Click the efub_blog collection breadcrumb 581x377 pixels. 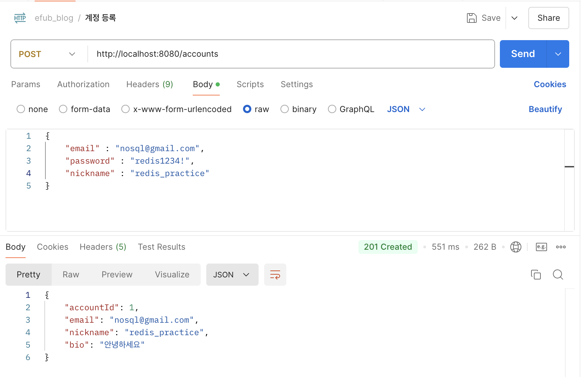pyautogui.click(x=54, y=18)
